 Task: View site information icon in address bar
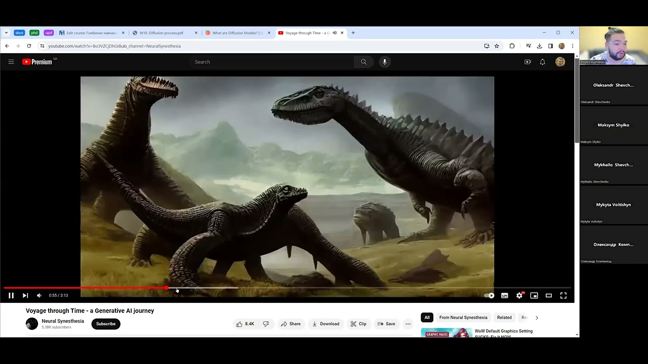[42, 46]
